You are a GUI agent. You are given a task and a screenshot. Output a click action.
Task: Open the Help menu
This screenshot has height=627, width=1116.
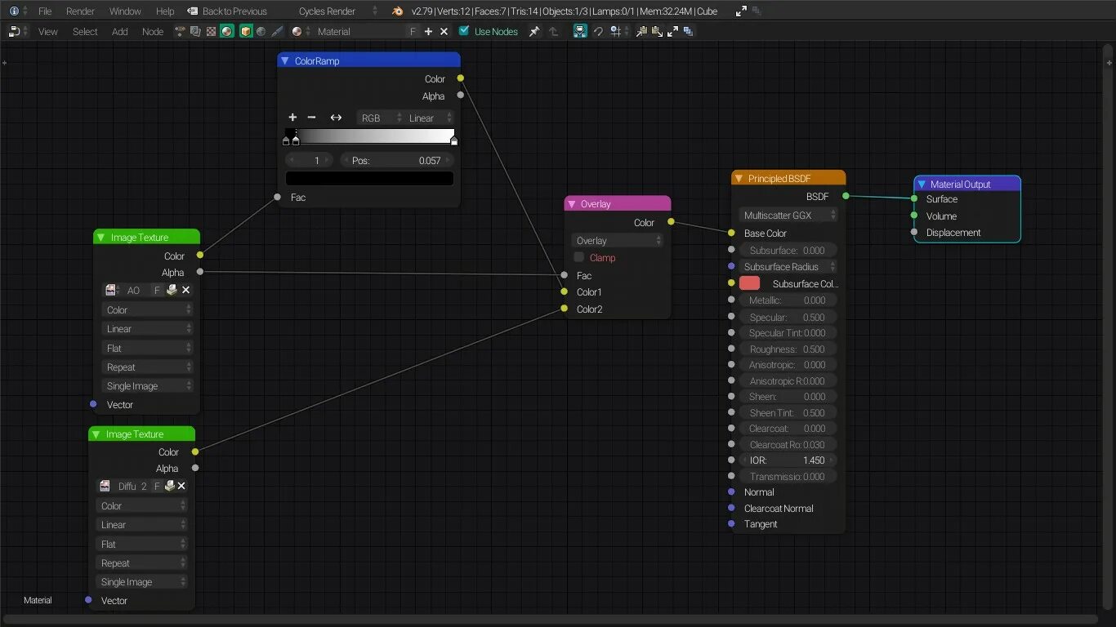pos(165,11)
